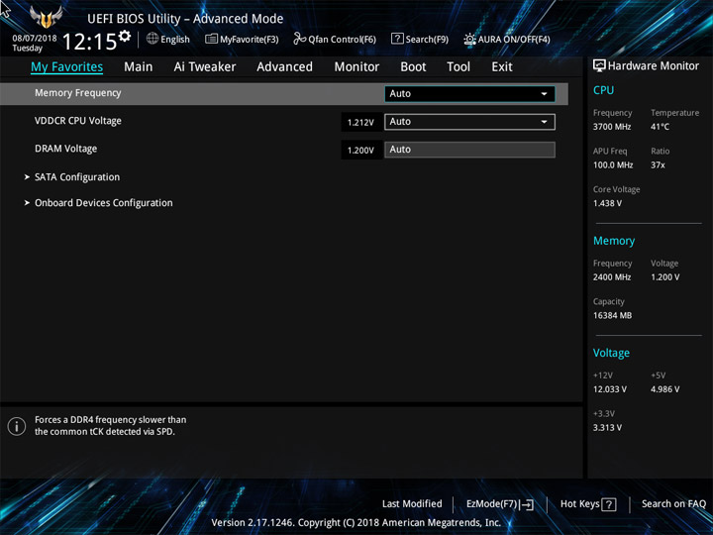Click the TUF logo emblem
713x535 pixels.
(46, 17)
